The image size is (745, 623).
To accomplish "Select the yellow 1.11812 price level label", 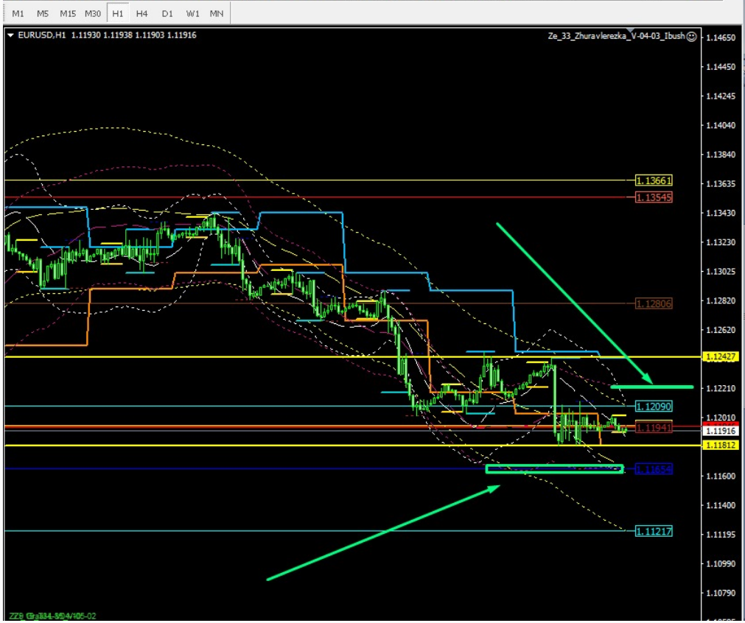I will pos(721,445).
